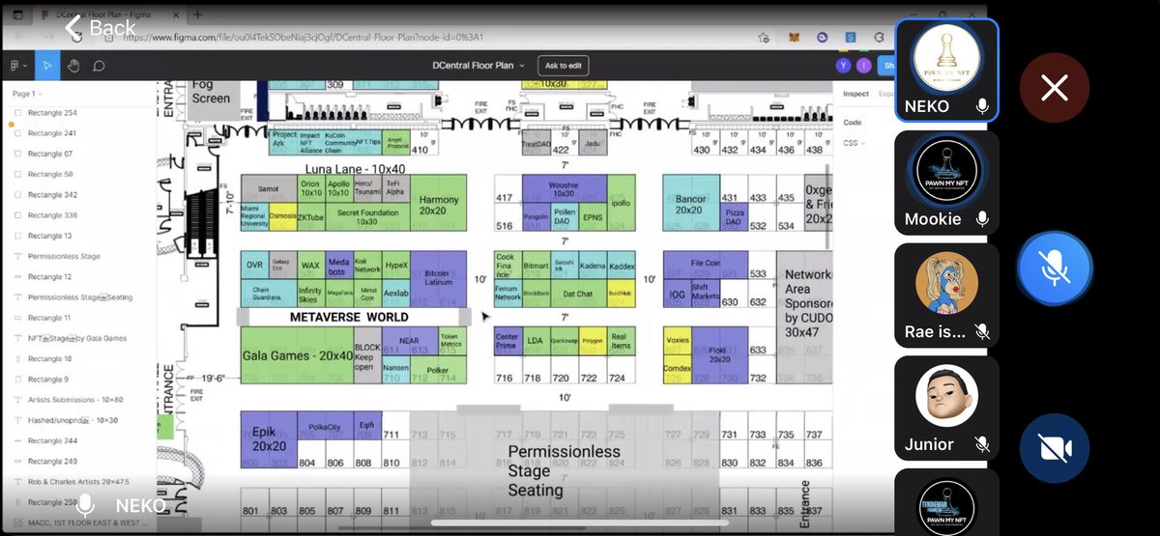Click the Harmony 20x20 booth on canvas
Viewport: 1160px width, 536px height.
439,203
